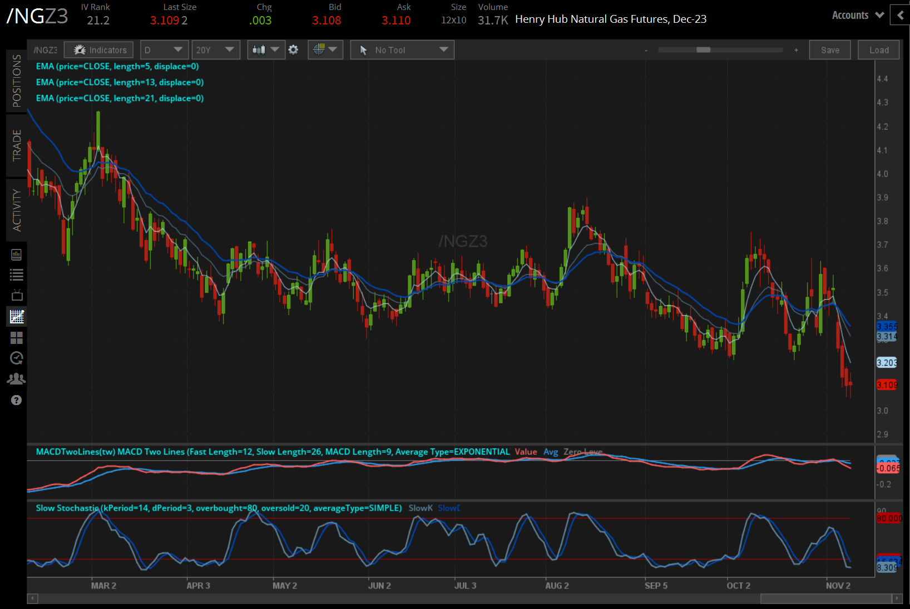Open the TV media icon in sidebar
Image resolution: width=910 pixels, height=609 pixels.
(17, 295)
